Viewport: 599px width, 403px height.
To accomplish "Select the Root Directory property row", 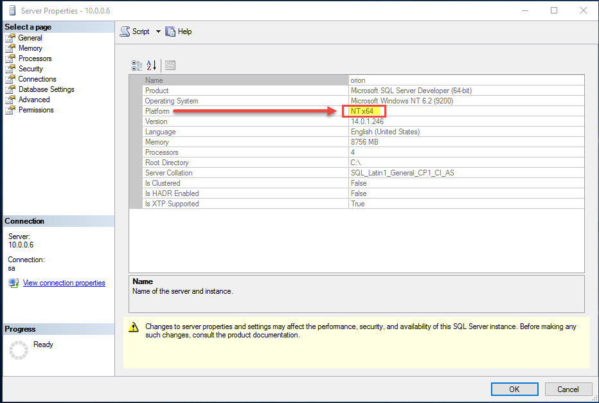I will [x=363, y=163].
